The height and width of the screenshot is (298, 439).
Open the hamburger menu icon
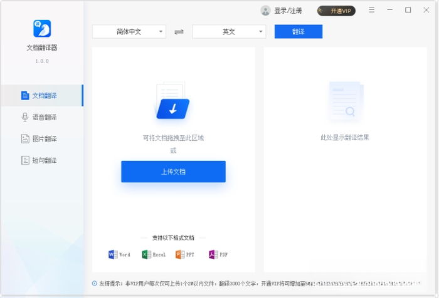coord(371,10)
